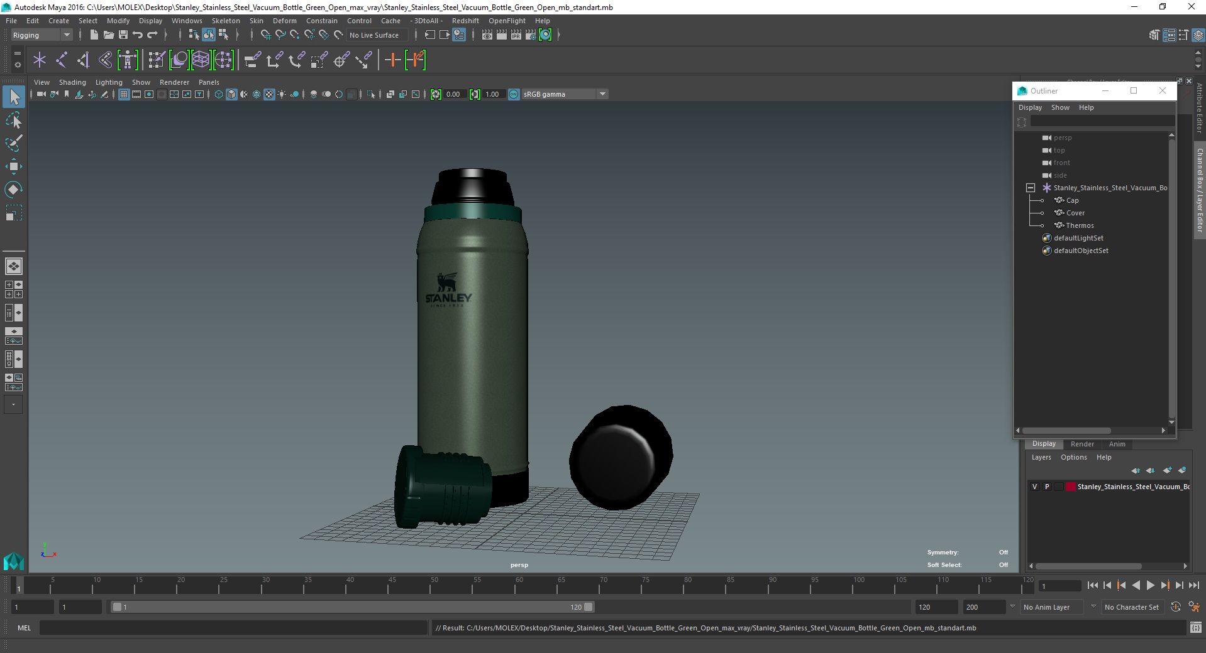Open the Redshift menu
This screenshot has height=653, width=1206.
click(465, 21)
